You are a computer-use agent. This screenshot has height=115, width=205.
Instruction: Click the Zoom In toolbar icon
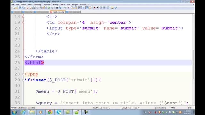[65, 8]
